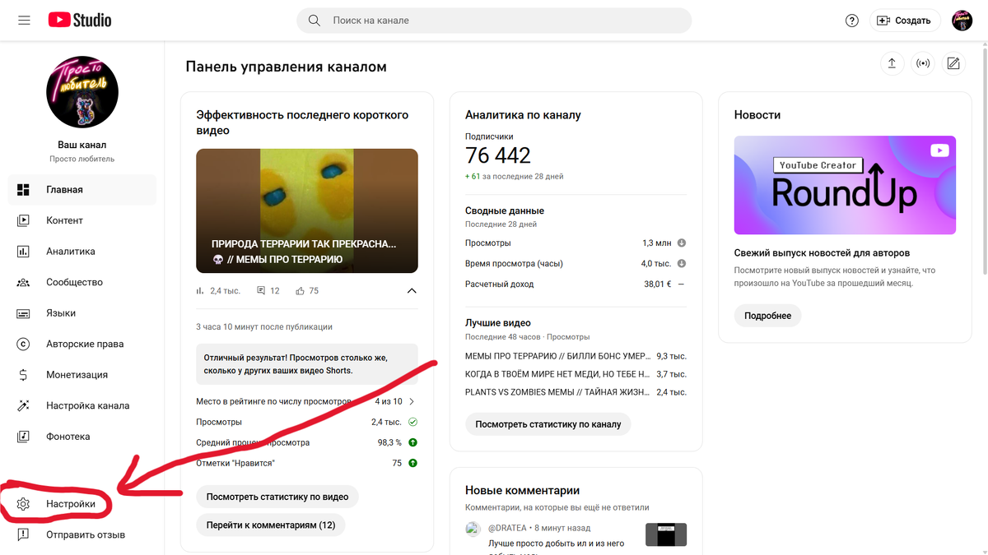Viewport: 988px width, 555px height.
Task: Click the Языки subtitles icon
Action: [23, 313]
